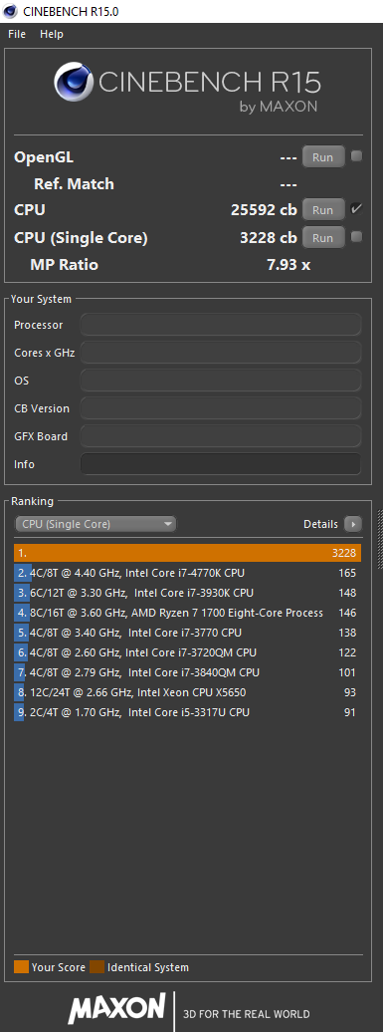Select the Intel Core i7-3770 ranking row

[x=188, y=633]
